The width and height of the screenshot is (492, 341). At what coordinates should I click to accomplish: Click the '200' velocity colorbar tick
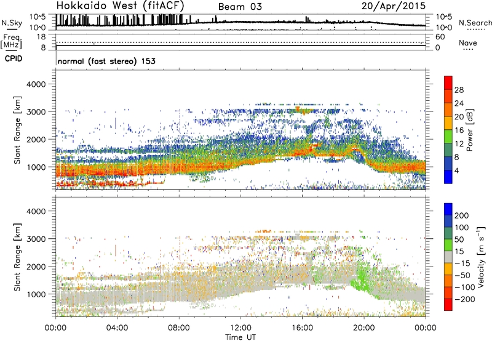(461, 215)
